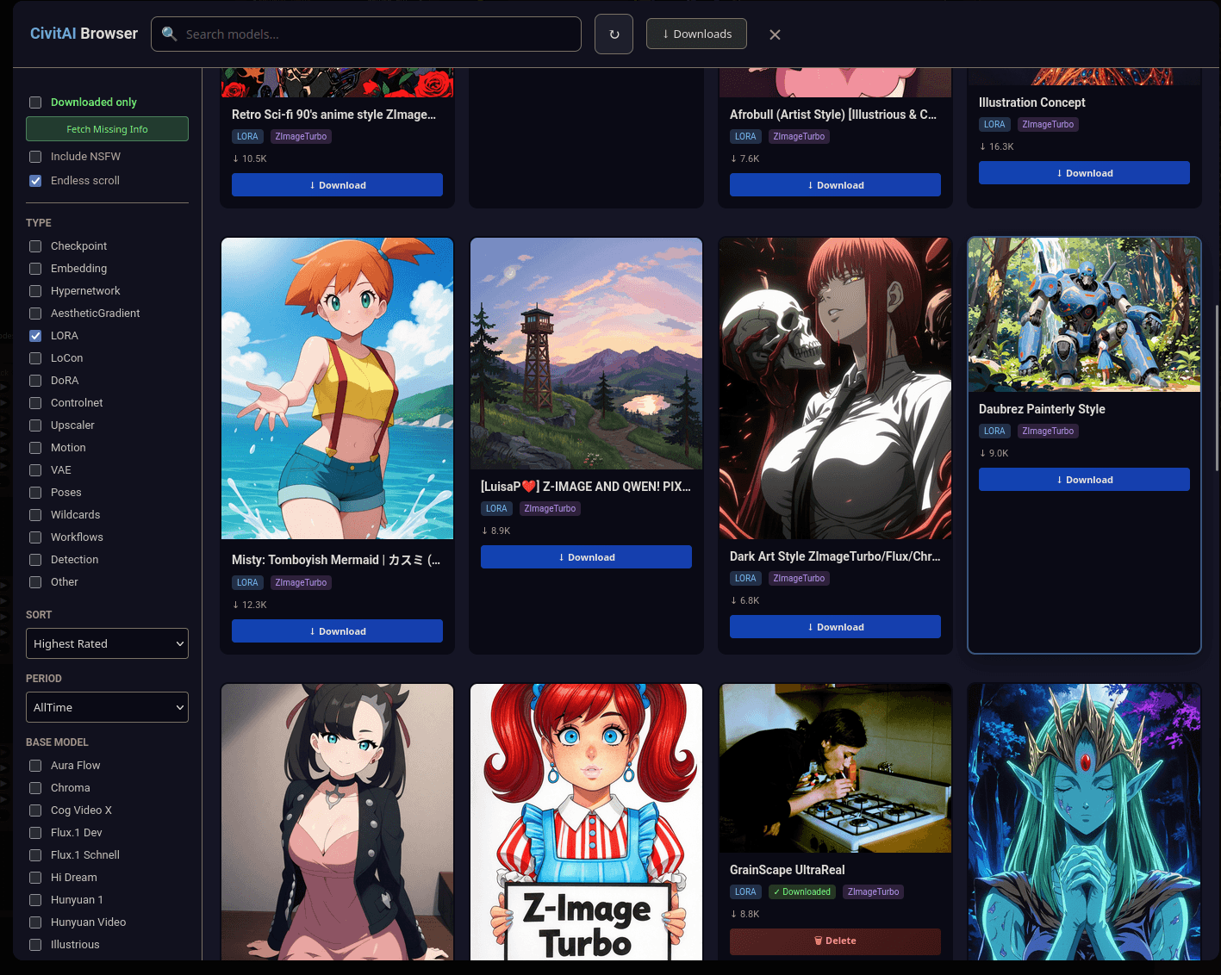The height and width of the screenshot is (975, 1221).
Task: Open the GrainScape stove photo thumbnail
Action: 835,768
